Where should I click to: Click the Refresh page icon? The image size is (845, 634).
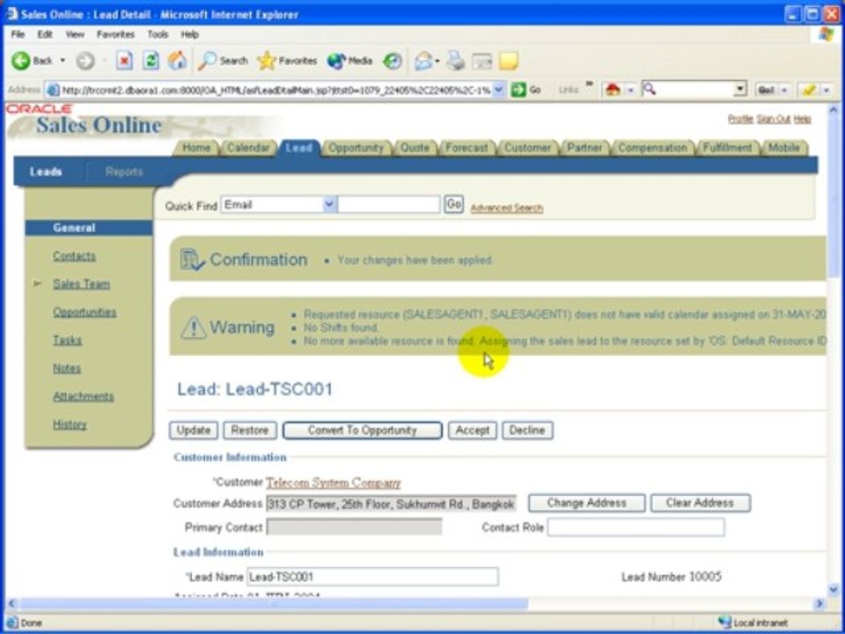151,61
